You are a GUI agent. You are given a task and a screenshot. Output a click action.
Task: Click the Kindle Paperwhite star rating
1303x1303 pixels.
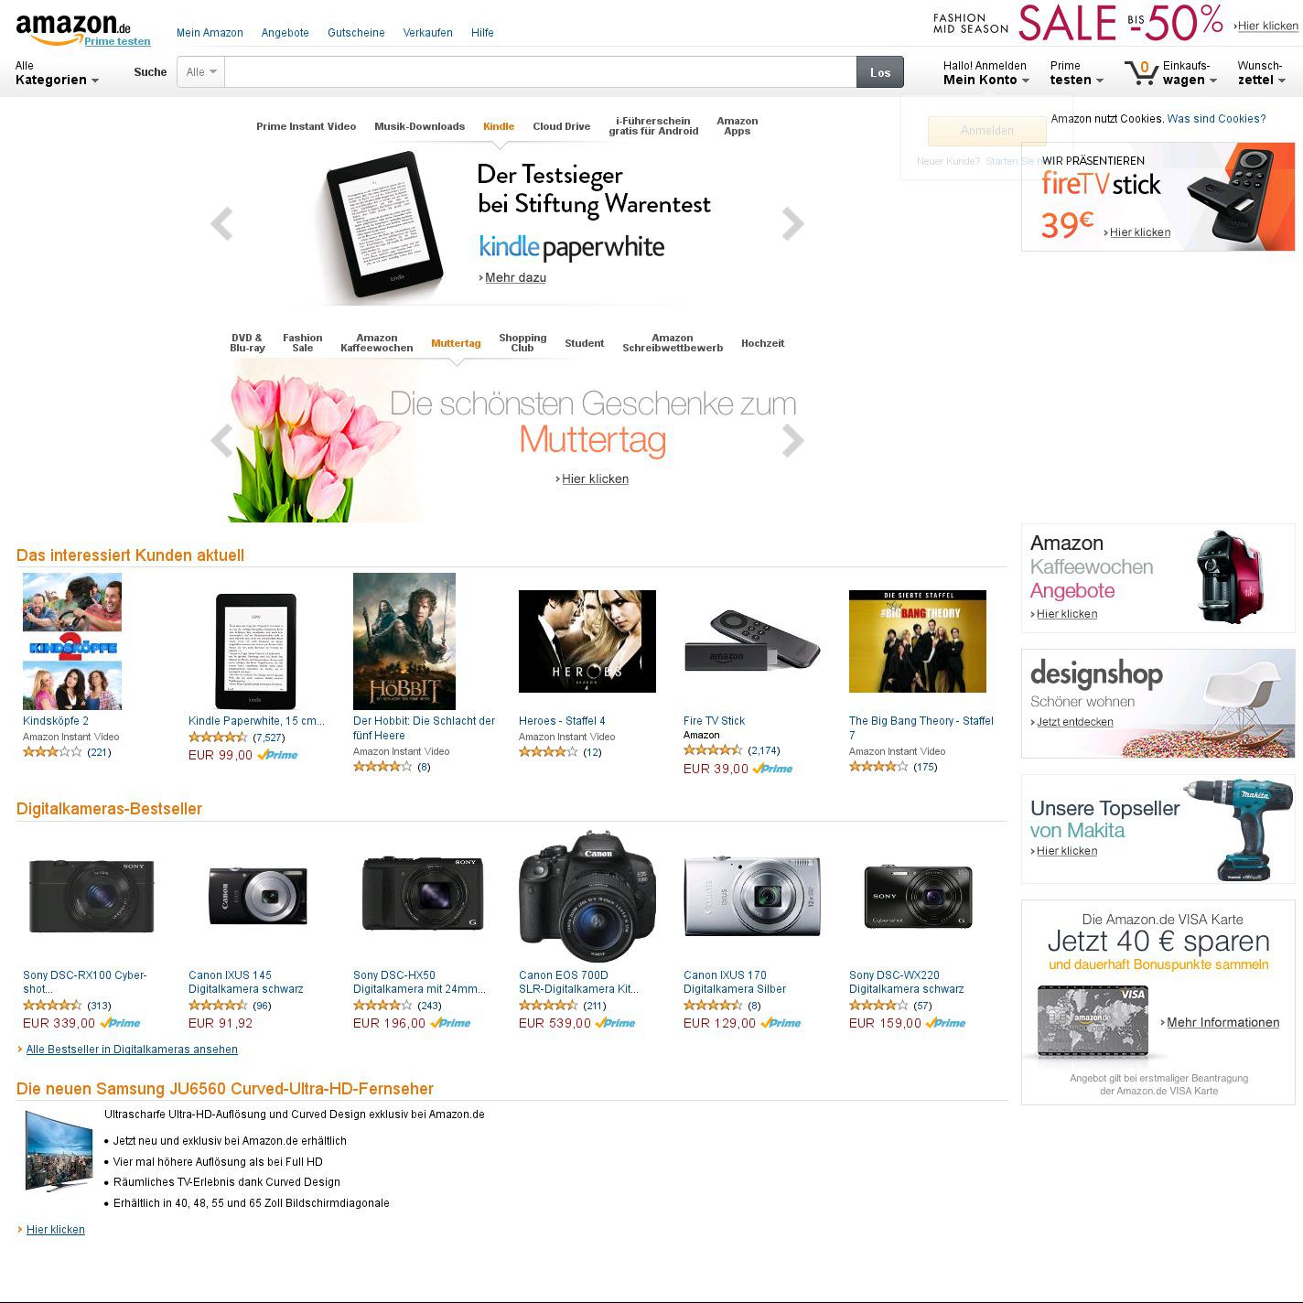click(218, 738)
